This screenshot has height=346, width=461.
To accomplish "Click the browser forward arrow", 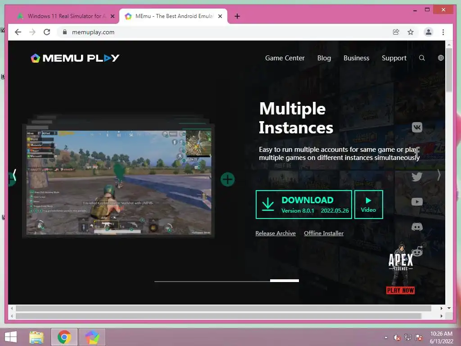I will point(32,32).
